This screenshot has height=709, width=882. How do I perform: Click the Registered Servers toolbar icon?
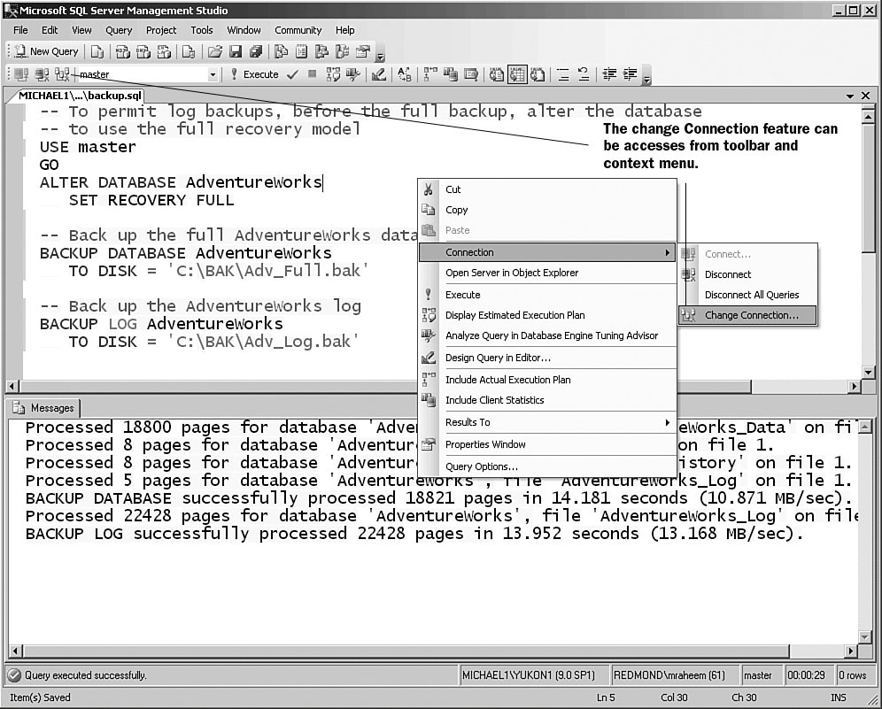click(x=282, y=51)
